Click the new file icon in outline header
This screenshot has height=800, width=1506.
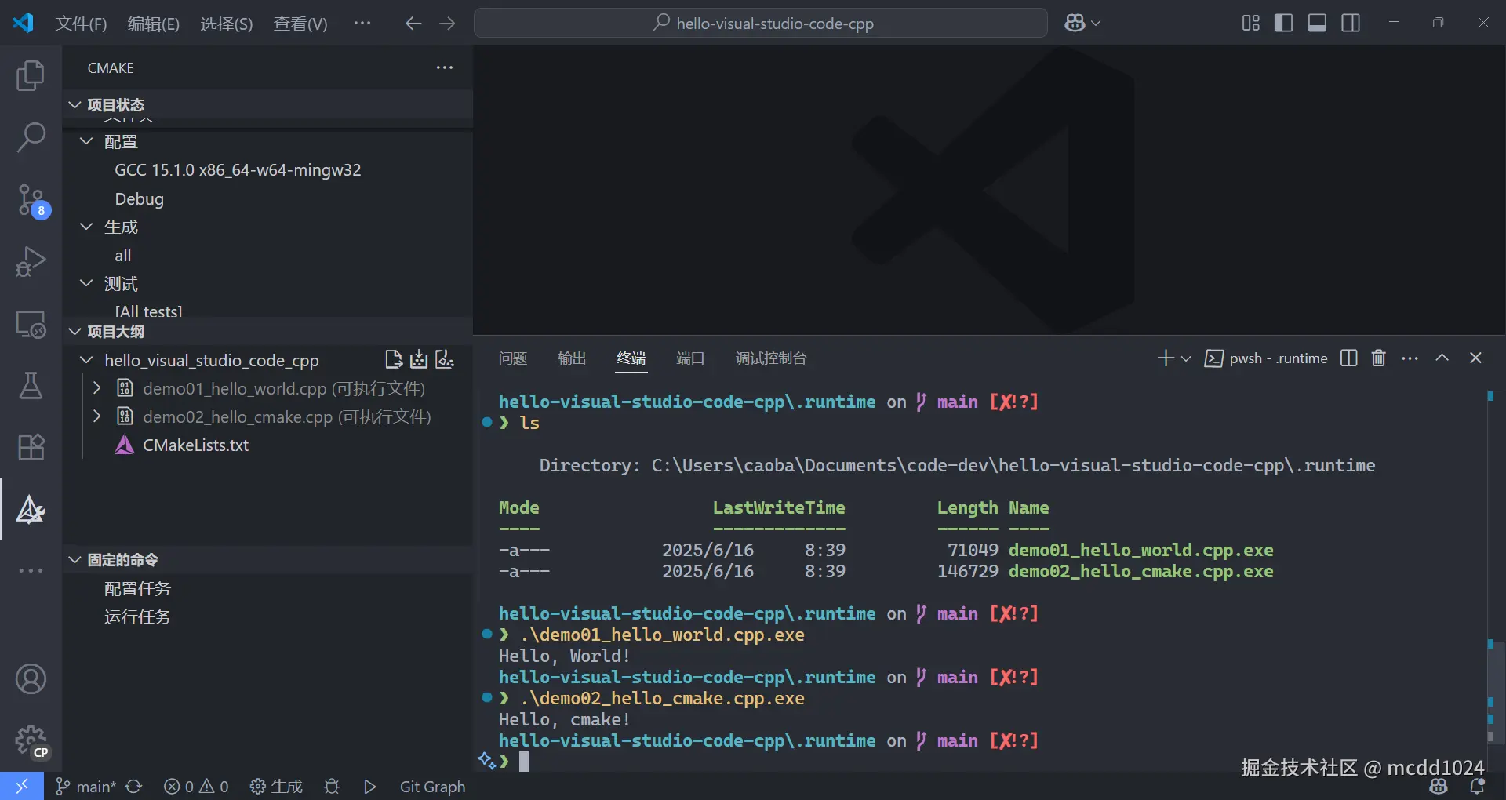(x=394, y=359)
